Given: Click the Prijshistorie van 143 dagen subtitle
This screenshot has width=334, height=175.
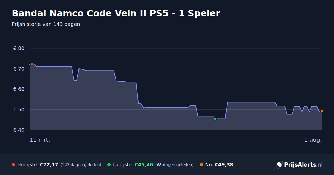Looking at the screenshot, I should point(46,24).
